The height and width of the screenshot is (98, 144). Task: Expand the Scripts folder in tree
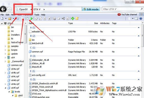[x=5, y=50]
